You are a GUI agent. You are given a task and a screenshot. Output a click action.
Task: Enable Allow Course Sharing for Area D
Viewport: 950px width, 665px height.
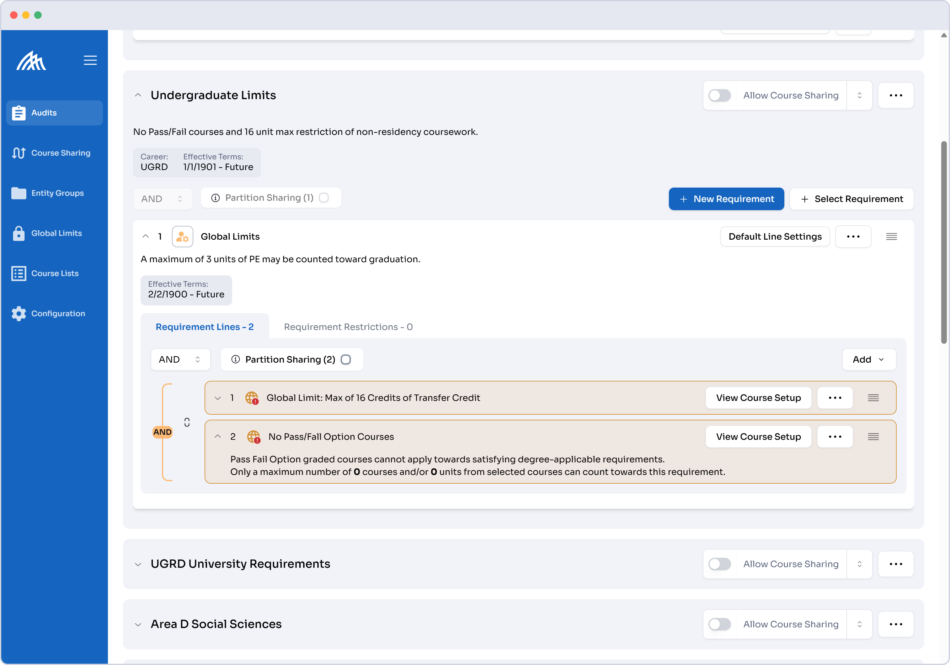pyautogui.click(x=719, y=624)
